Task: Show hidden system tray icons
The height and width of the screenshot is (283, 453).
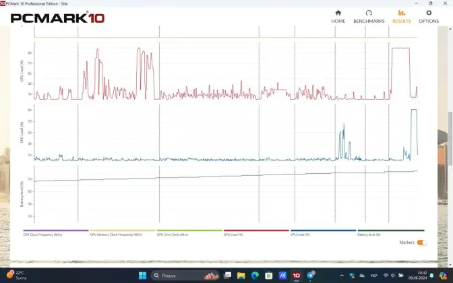Action: (342, 276)
